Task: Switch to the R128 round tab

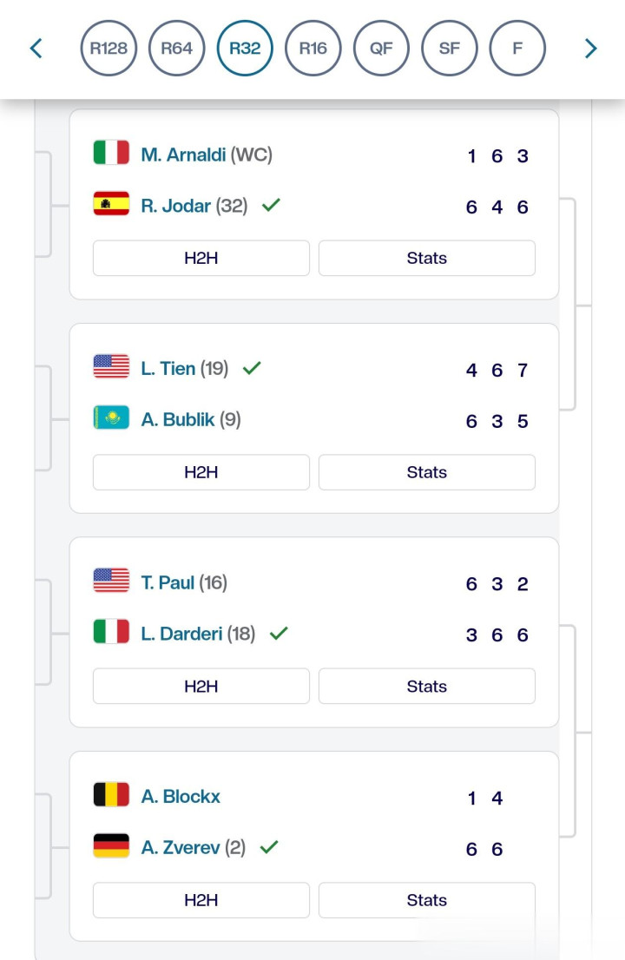Action: (109, 49)
